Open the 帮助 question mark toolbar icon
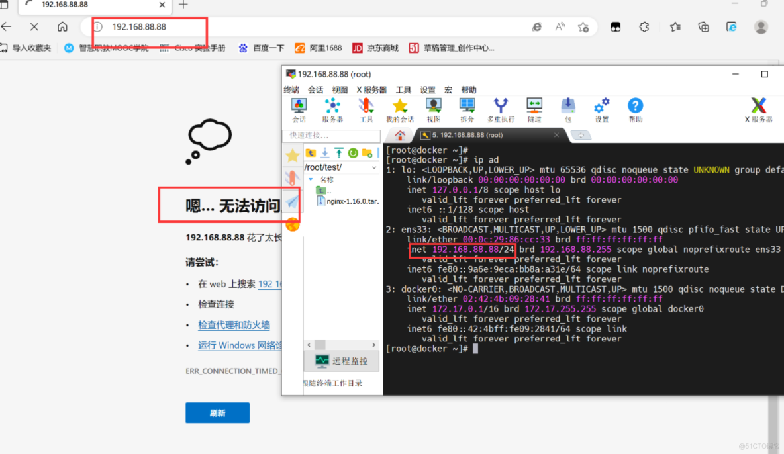The height and width of the screenshot is (454, 784). pos(636,110)
